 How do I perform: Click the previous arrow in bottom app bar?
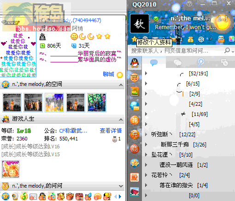(x=116, y=196)
